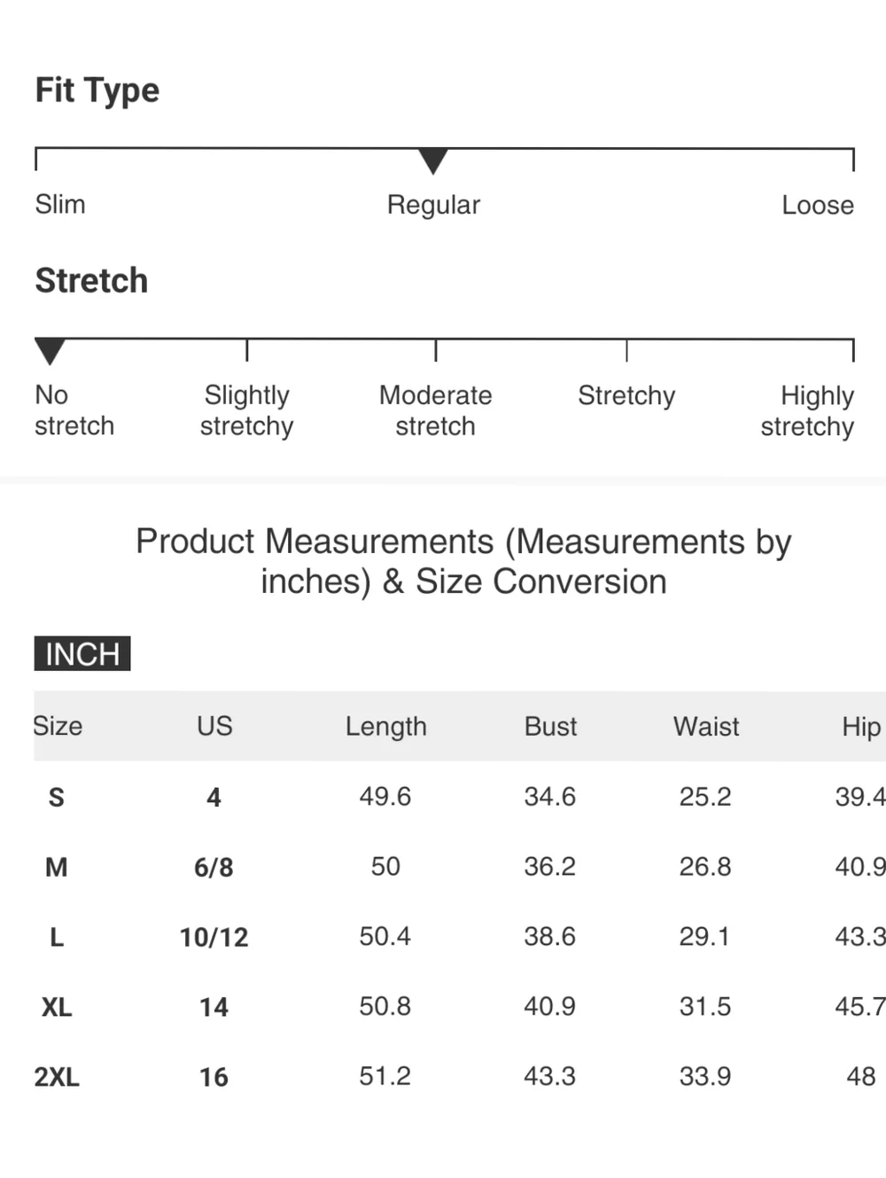Select the INCH unit tab
This screenshot has width=886, height=1178.
[82, 653]
